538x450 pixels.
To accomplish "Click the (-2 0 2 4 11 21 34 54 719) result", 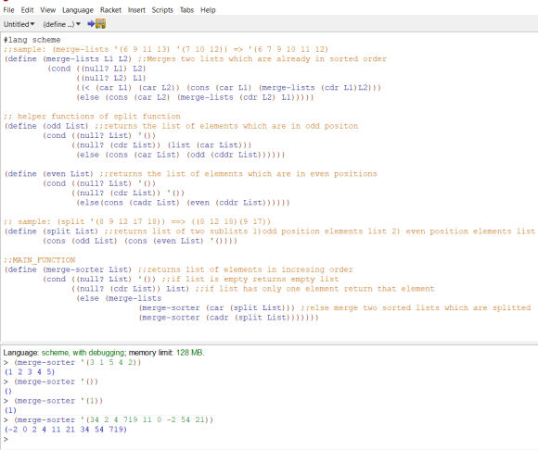I will click(x=66, y=429).
